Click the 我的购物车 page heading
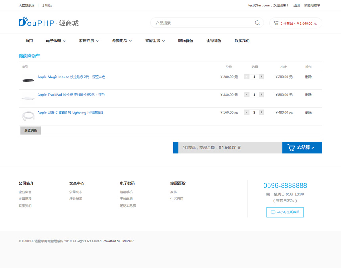 click(29, 56)
